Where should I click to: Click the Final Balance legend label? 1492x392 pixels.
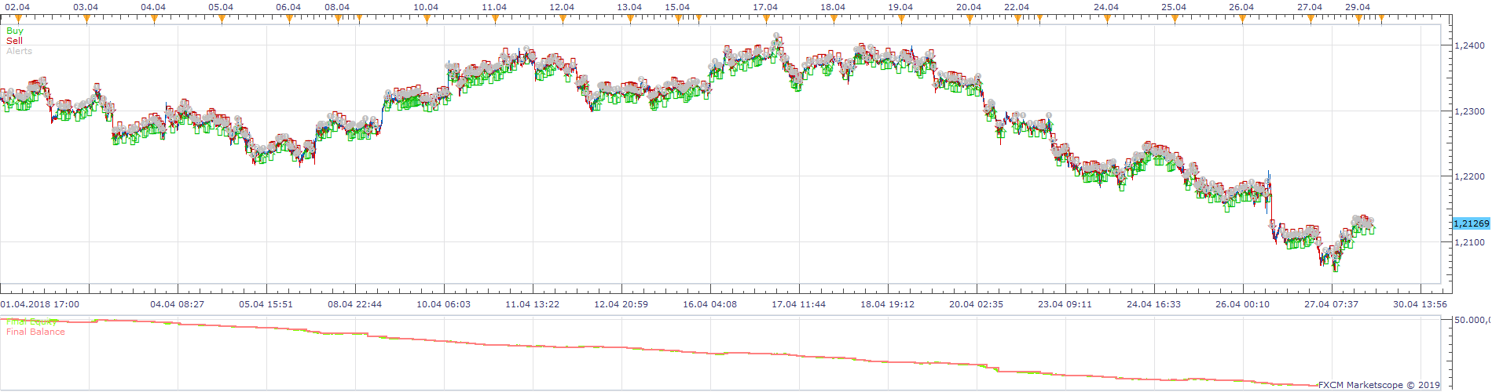[35, 332]
